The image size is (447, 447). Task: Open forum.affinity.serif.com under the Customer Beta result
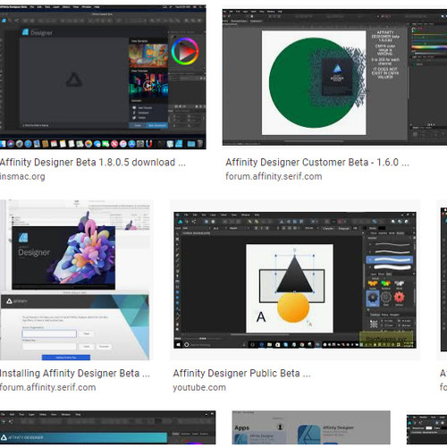[x=274, y=176]
